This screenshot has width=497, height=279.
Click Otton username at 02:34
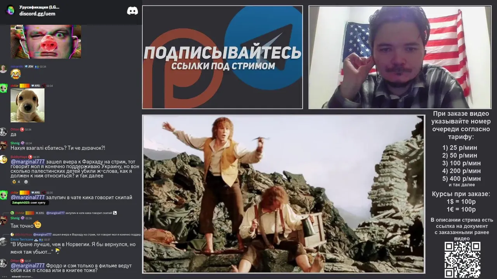[15, 129]
